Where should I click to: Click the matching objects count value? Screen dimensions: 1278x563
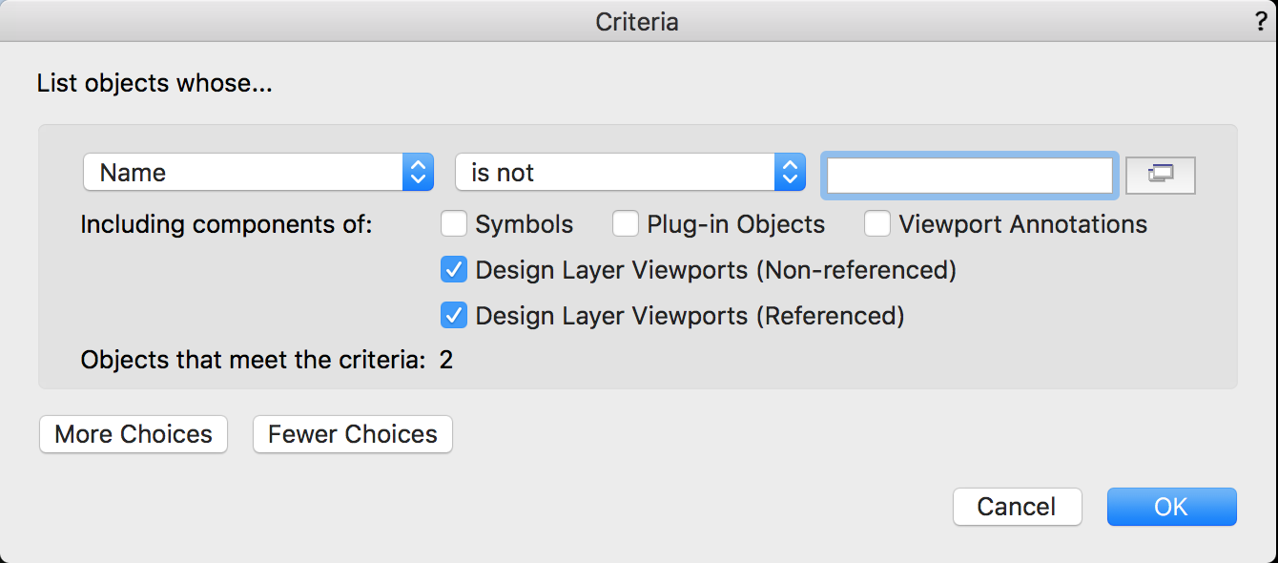(446, 360)
